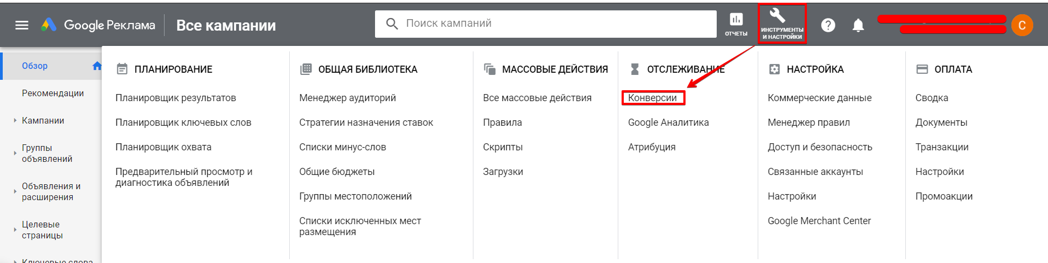Open Транзакции under Оплата
Viewport: 1048px width, 263px height.
click(941, 147)
